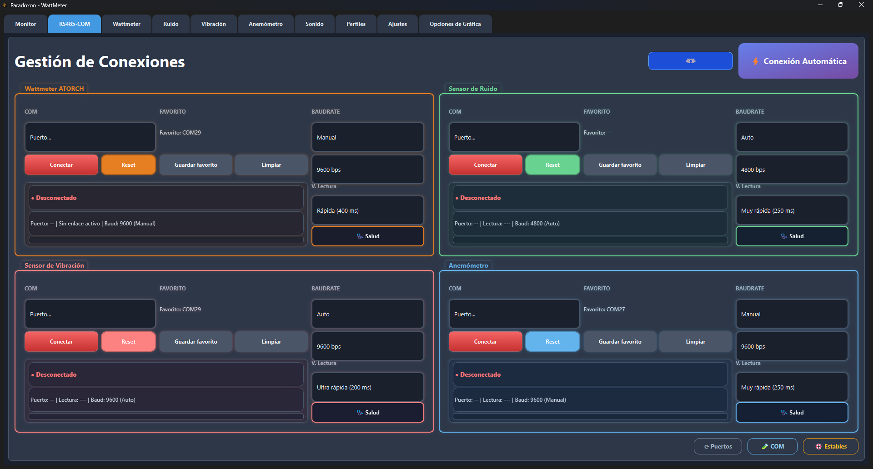This screenshot has height=469, width=873.
Task: Open Salud check for Sensor de Vibración
Action: [367, 413]
